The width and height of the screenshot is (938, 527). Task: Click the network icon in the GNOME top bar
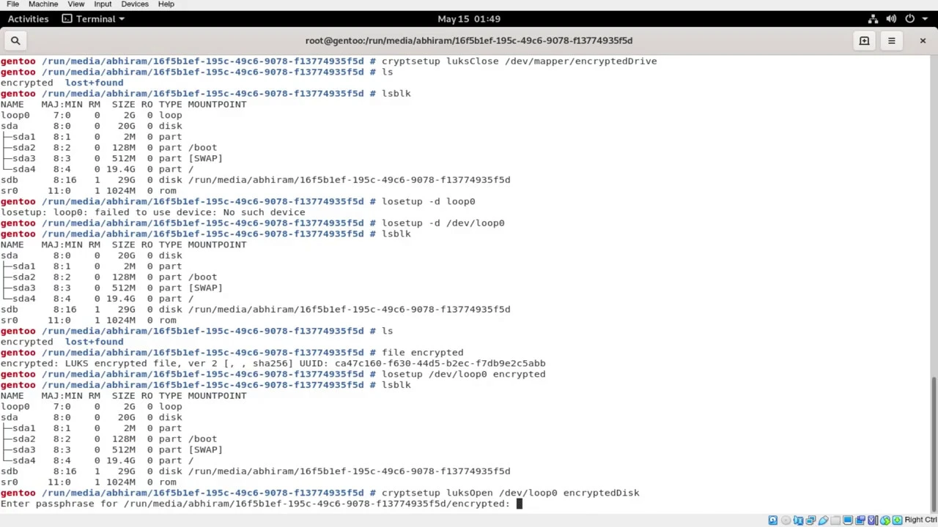tap(873, 18)
